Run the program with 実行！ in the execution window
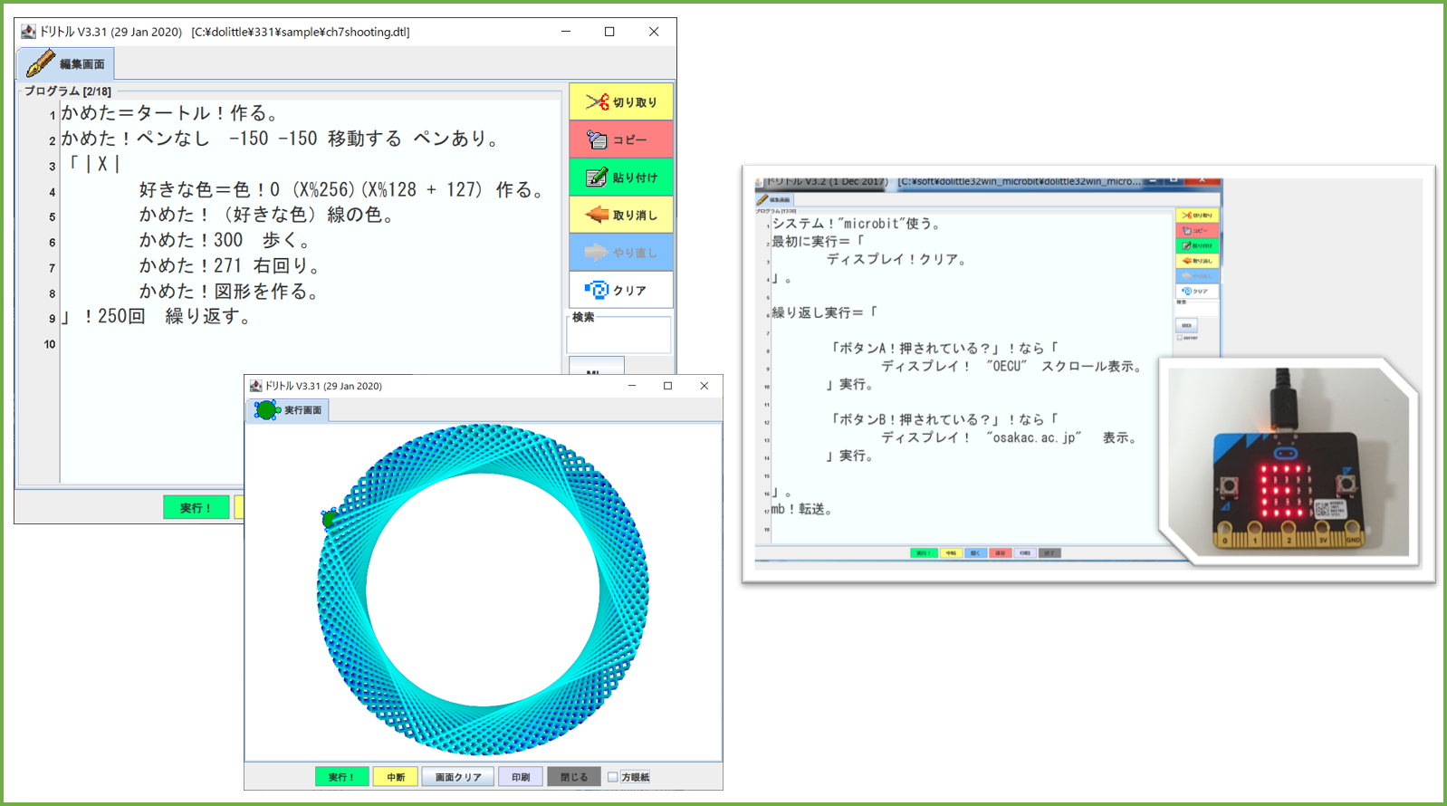The width and height of the screenshot is (1447, 806). (341, 777)
